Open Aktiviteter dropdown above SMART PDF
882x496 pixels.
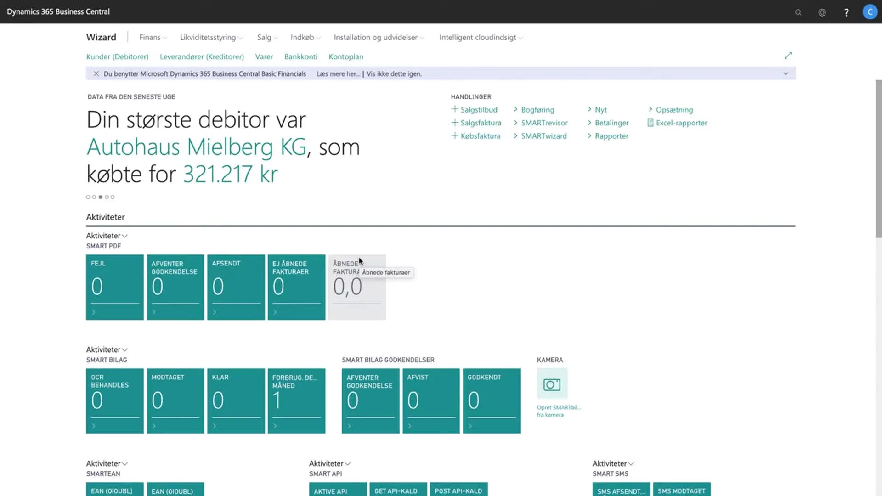(x=107, y=236)
